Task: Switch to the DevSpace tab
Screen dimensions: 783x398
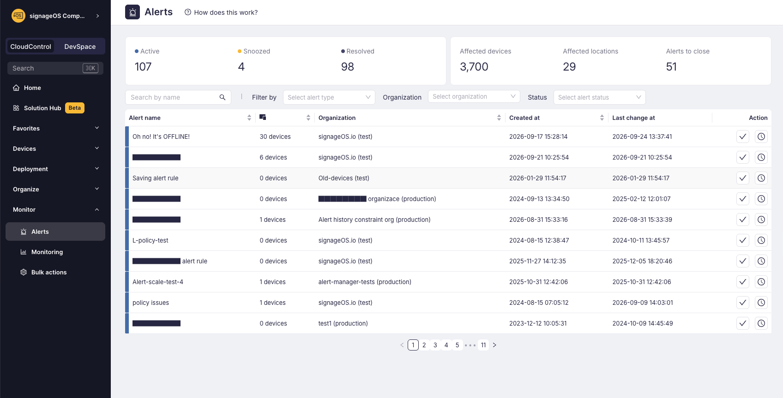Action: coord(80,47)
